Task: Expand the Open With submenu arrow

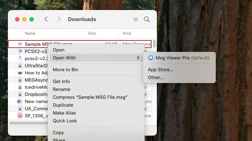Action: point(138,58)
